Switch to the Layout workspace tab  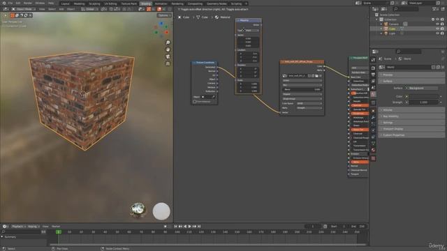tap(65, 3)
